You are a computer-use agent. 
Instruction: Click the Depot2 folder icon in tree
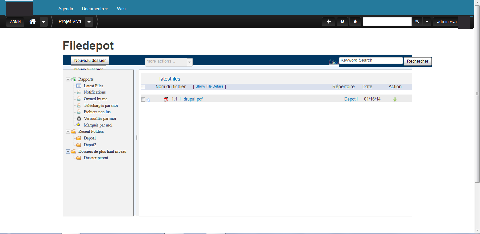tap(79, 145)
